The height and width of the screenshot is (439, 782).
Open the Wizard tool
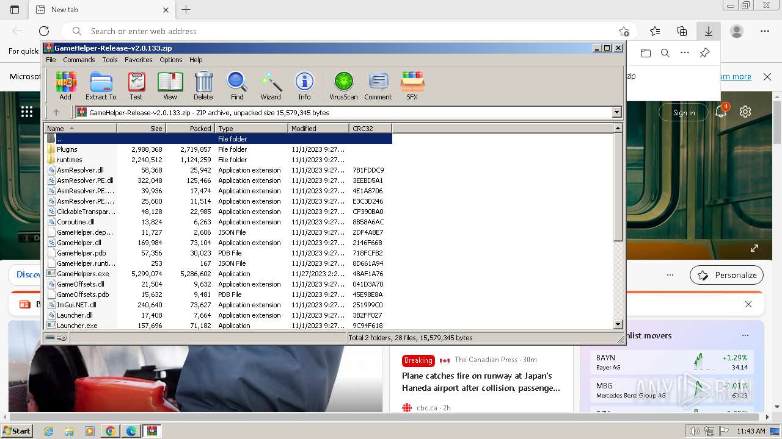(271, 85)
